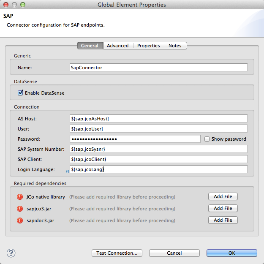
Task: Add file for sapidoc3.jar
Action: 223,220
